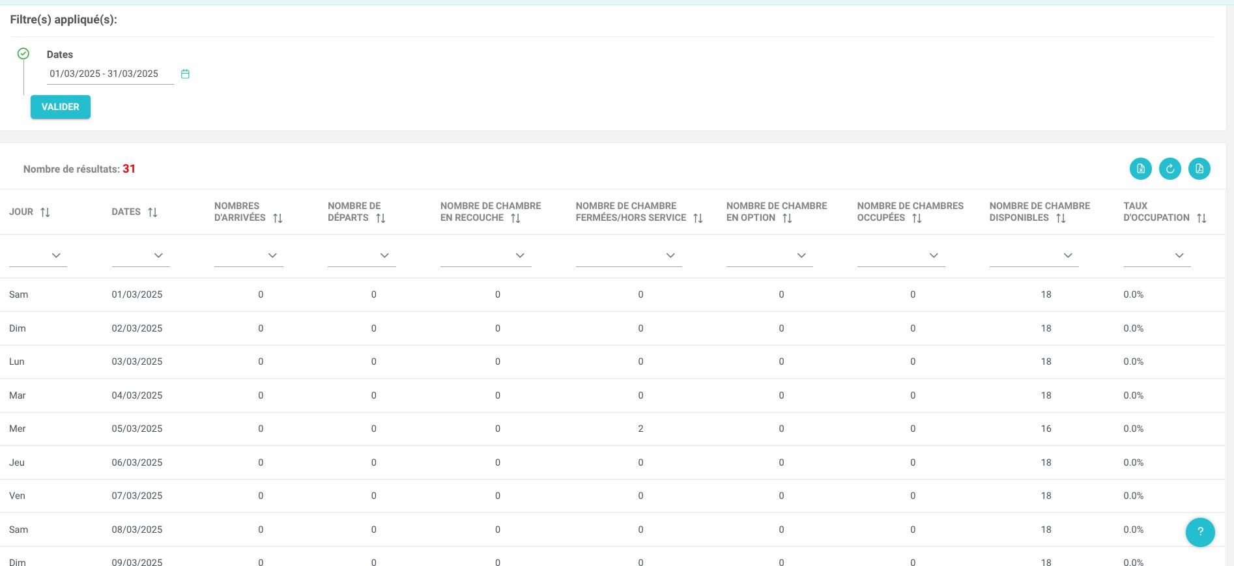This screenshot has width=1234, height=566.
Task: Edit the date range 01/03/2025 - 31/03/2025
Action: (x=110, y=74)
